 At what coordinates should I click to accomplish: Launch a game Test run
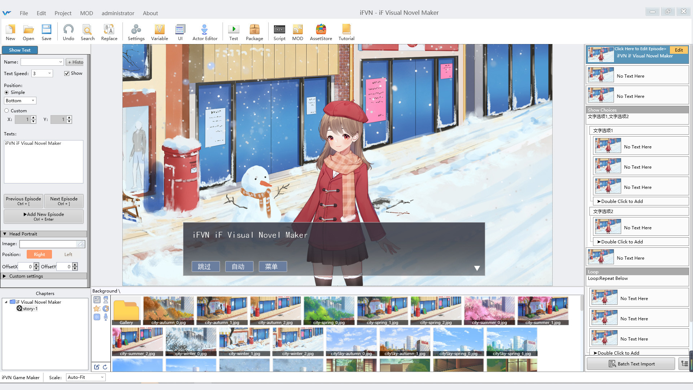(233, 32)
